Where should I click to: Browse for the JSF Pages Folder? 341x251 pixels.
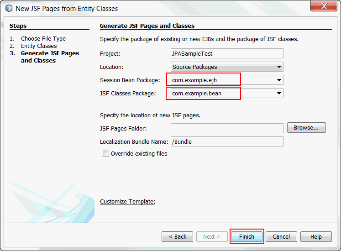(x=306, y=127)
